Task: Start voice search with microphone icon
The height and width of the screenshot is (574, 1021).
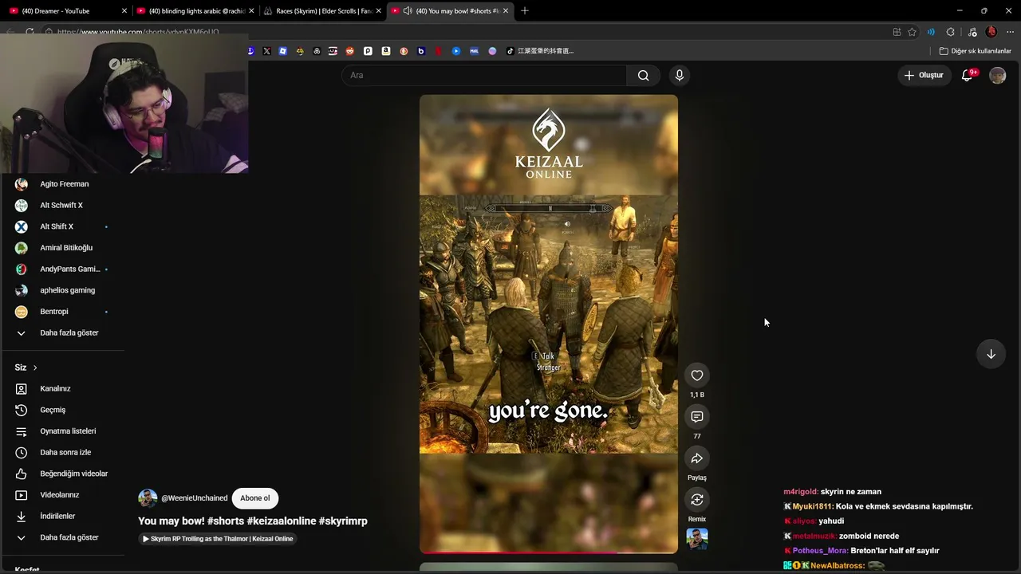Action: 680,75
